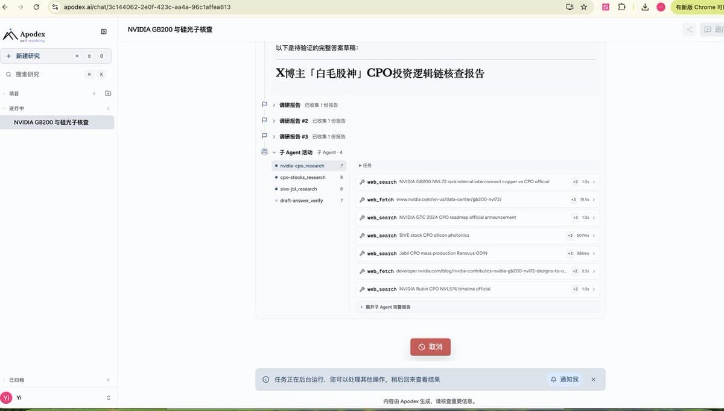Click wrench icon on Jabil CPO row

pos(362,253)
